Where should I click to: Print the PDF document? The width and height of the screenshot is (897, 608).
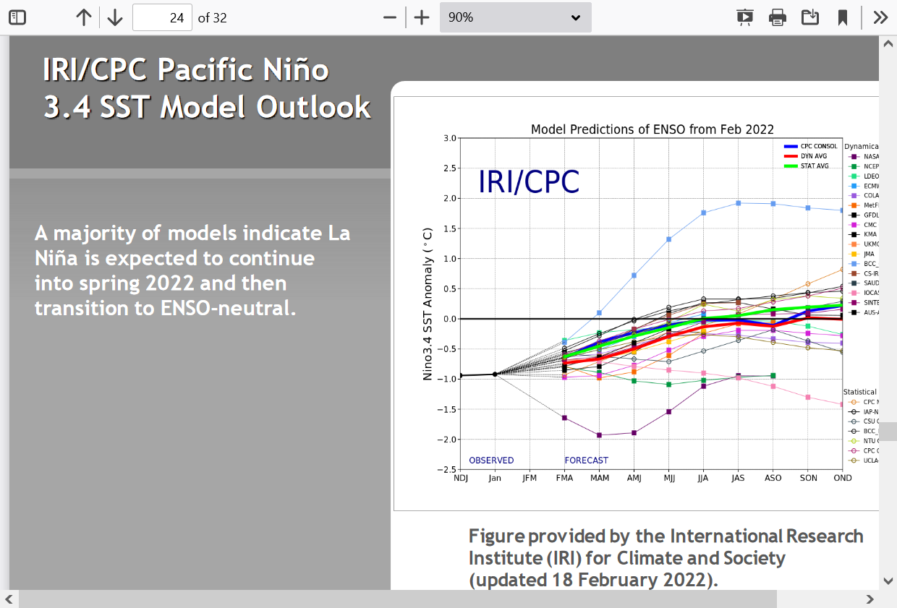778,17
